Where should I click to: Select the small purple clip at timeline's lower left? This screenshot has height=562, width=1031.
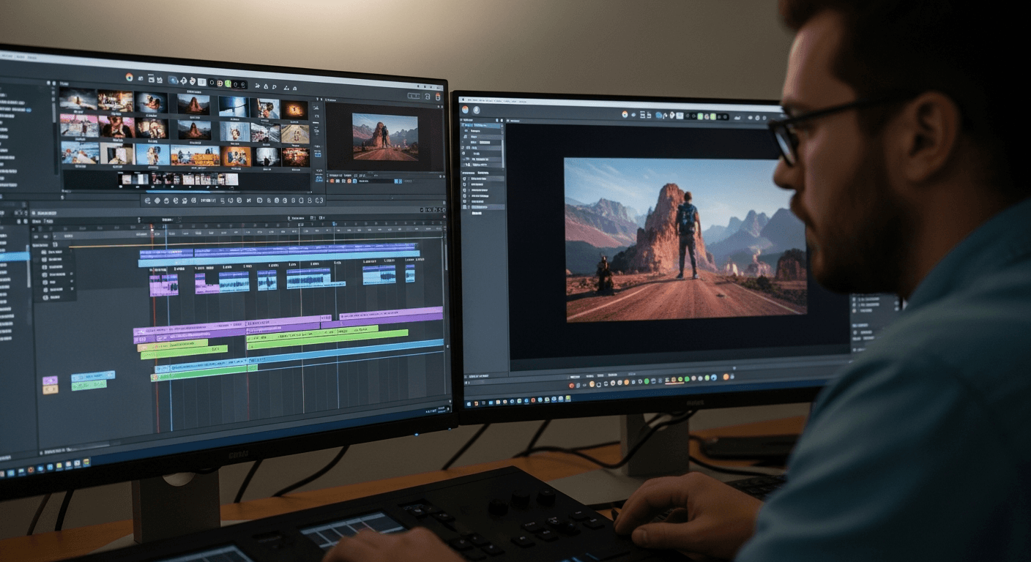coord(50,381)
